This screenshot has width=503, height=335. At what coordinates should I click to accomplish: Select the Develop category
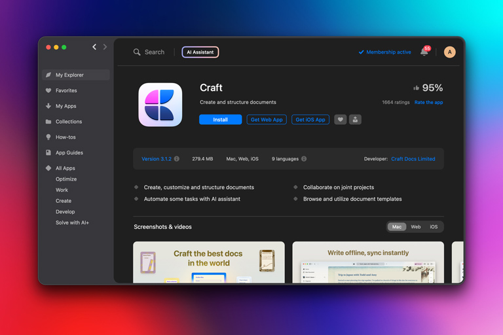[x=65, y=211]
